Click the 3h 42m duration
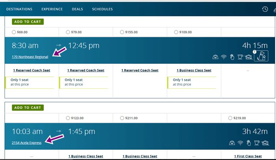 pyautogui.click(x=255, y=132)
